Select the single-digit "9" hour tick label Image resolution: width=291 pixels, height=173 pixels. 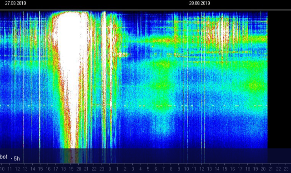(179, 169)
